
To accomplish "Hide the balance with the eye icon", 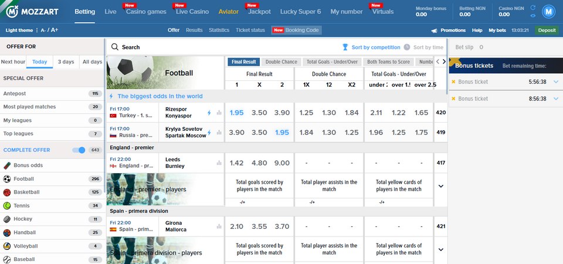I will click(x=533, y=15).
